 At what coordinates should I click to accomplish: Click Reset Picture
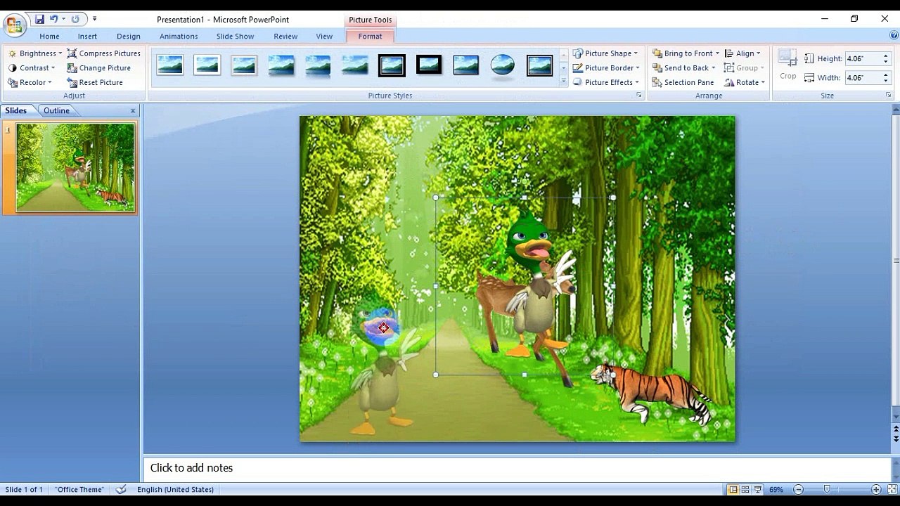95,82
